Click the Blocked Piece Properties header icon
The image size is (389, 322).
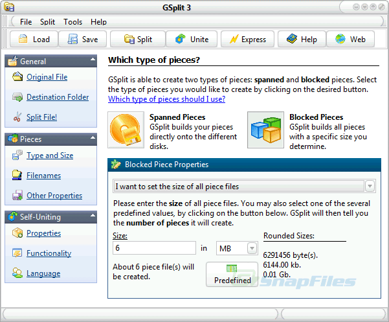coord(116,165)
